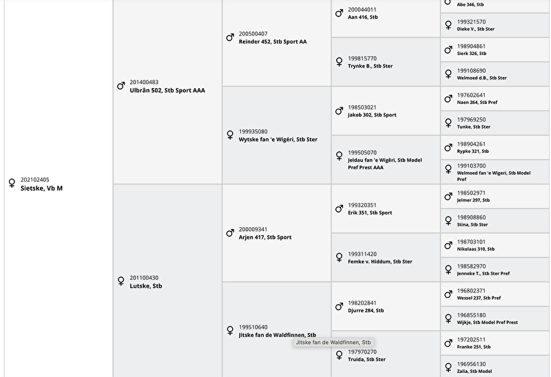Click the male icon beside Reinder 452
Image resolution: width=551 pixels, height=377 pixels.
tap(230, 37)
